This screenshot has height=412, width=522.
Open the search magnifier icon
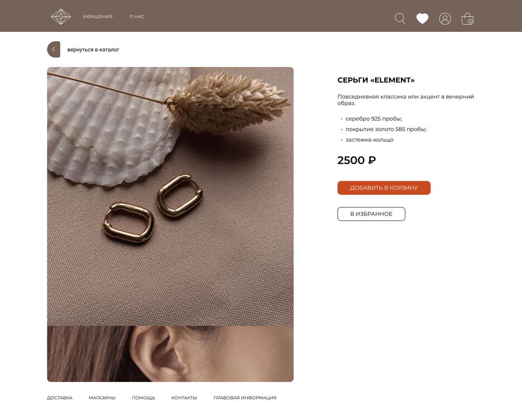coord(400,18)
